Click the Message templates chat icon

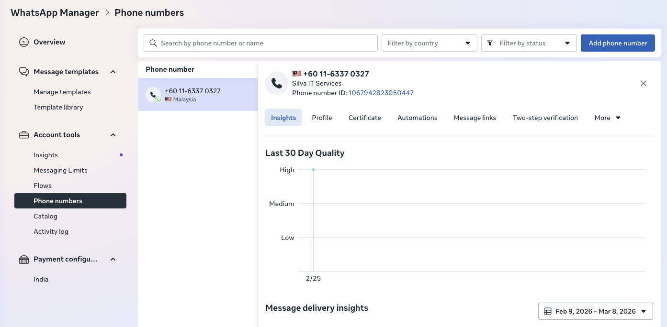tap(24, 72)
